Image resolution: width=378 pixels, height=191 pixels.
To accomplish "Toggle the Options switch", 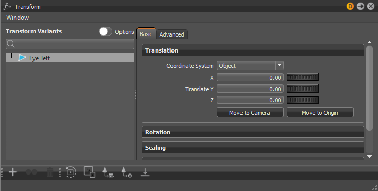I will (x=106, y=31).
